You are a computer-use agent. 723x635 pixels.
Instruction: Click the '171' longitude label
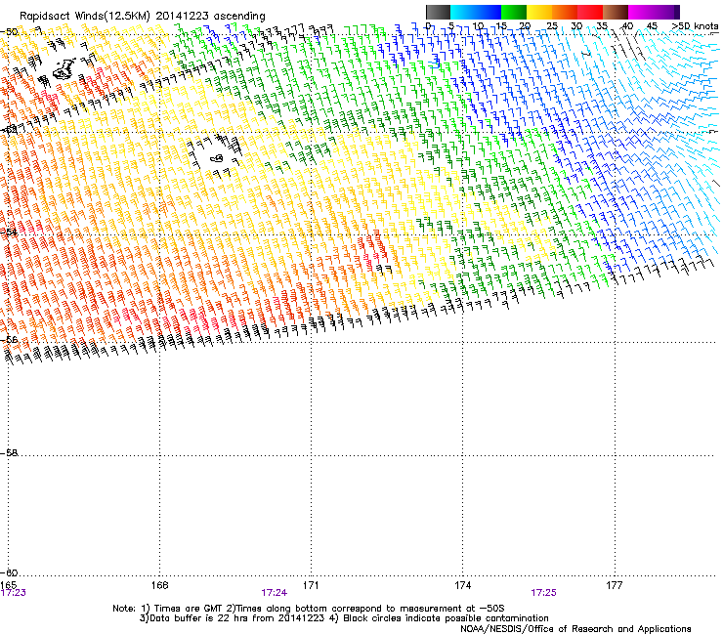click(311, 585)
